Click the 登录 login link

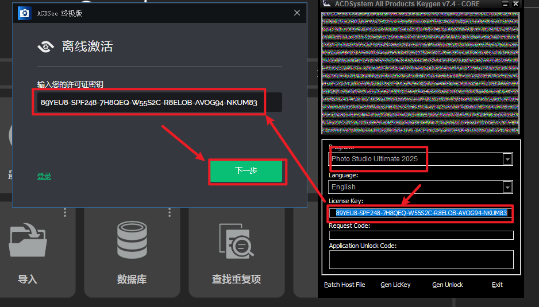point(44,176)
